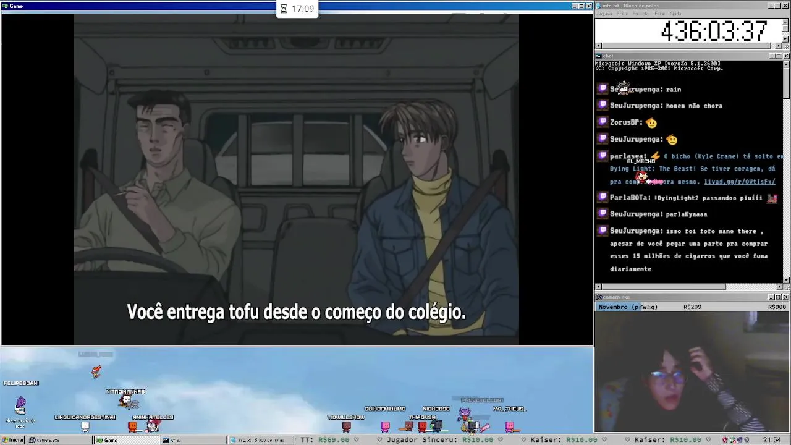This screenshot has height=445, width=791.
Task: Click the timer text 436:03:37
Action: tap(714, 31)
